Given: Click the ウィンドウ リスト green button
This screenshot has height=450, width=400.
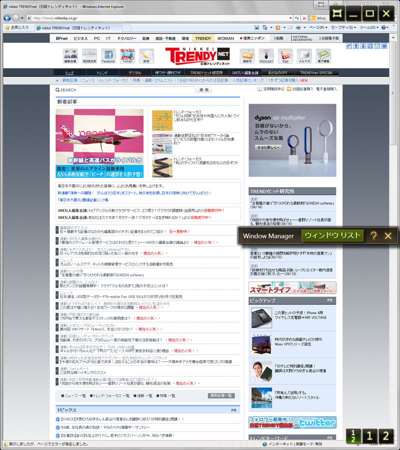Looking at the screenshot, I should coord(332,235).
